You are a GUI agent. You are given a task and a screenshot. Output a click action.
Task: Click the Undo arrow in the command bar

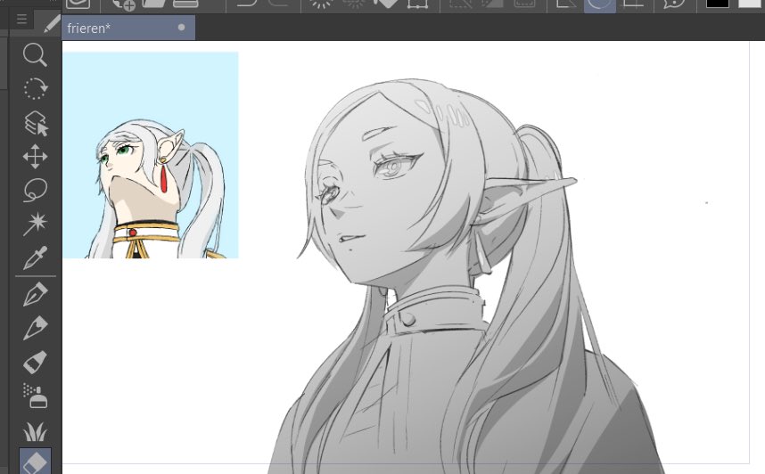pyautogui.click(x=247, y=4)
